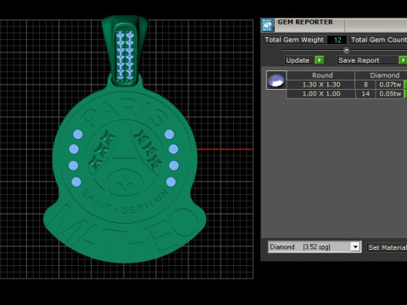Screen dimensions: 407x305
Task: Click the fleur-de-lis emblem on the pendant
Action: (124, 182)
